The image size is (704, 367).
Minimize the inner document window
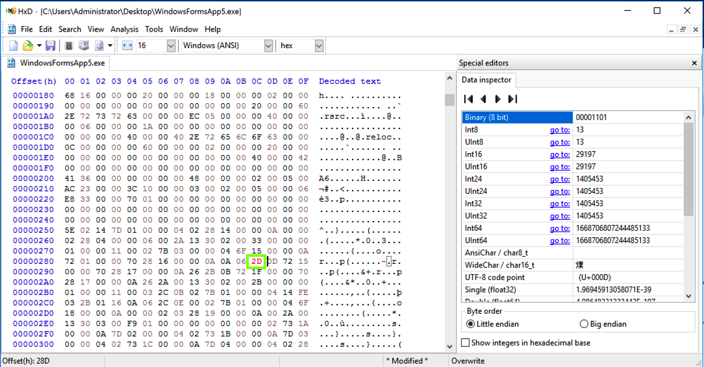[671, 30]
